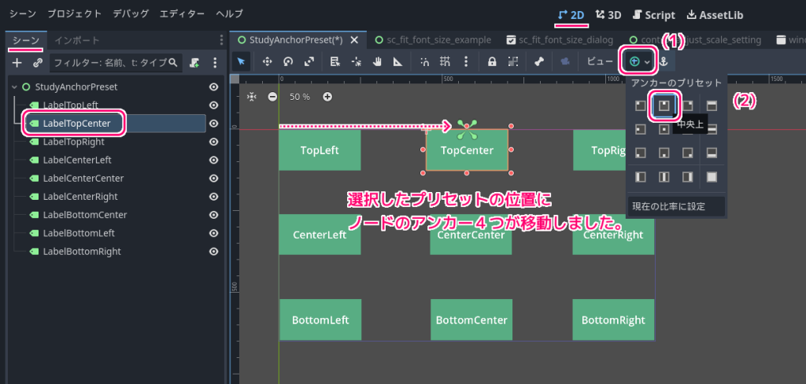Click the skeleton bone options icon

coord(538,61)
